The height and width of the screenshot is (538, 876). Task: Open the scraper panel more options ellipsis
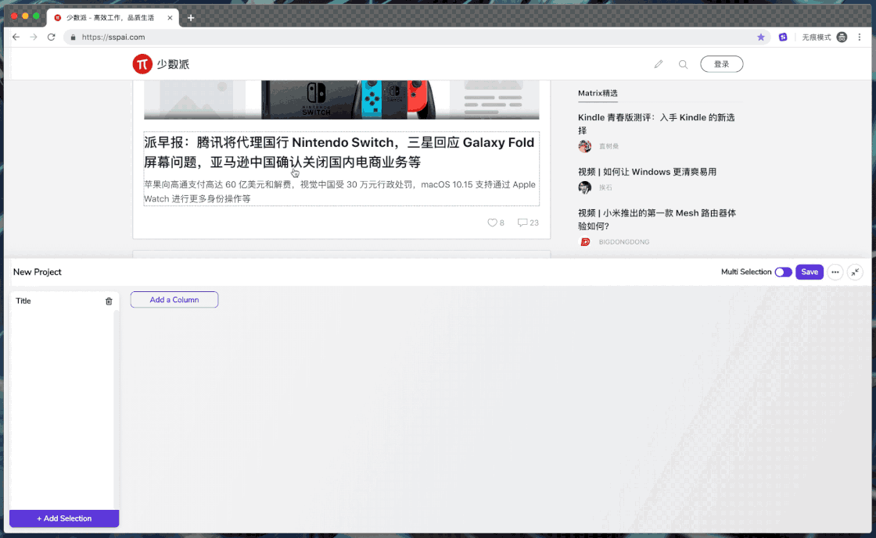click(835, 272)
